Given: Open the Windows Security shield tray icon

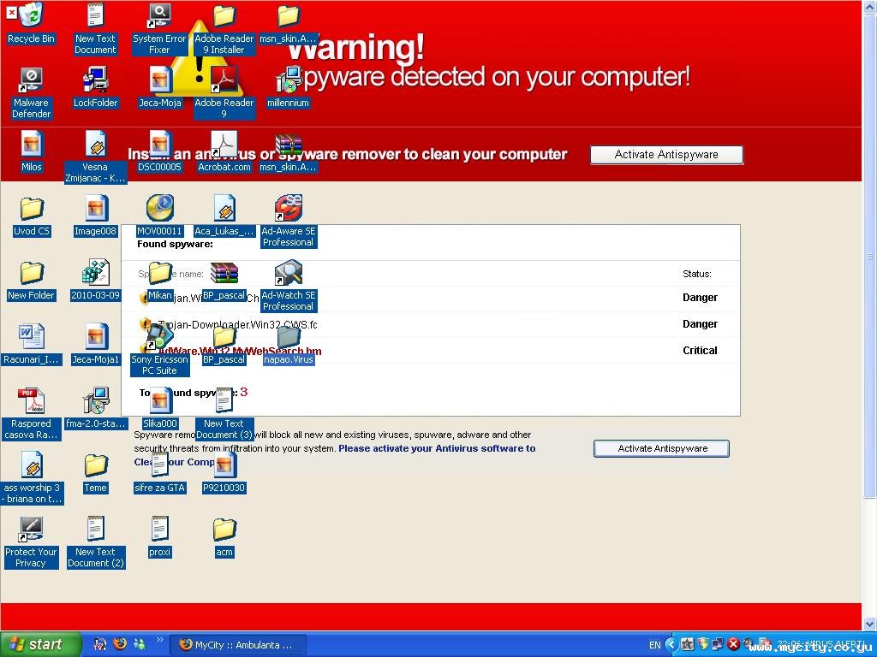Looking at the screenshot, I should (x=703, y=644).
